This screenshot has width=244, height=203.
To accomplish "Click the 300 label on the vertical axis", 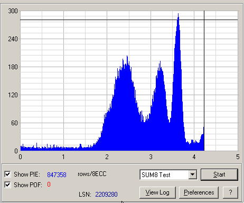I will coord(13,11).
